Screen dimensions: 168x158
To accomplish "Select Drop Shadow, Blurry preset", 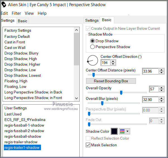I will pos(21,53).
